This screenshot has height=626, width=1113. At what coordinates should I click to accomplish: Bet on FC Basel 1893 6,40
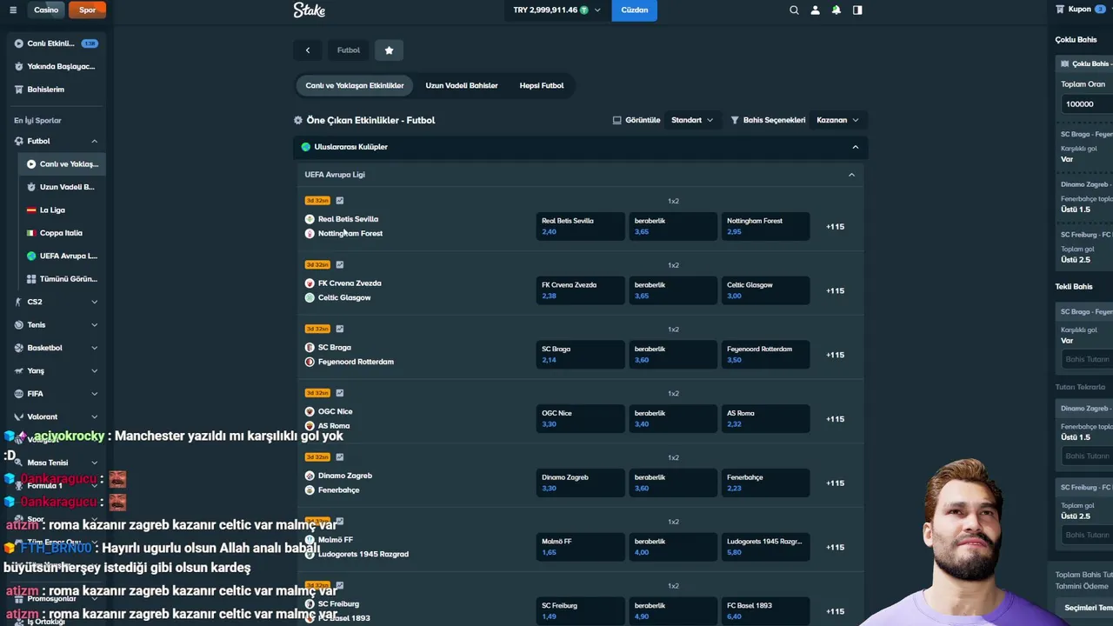pos(765,611)
